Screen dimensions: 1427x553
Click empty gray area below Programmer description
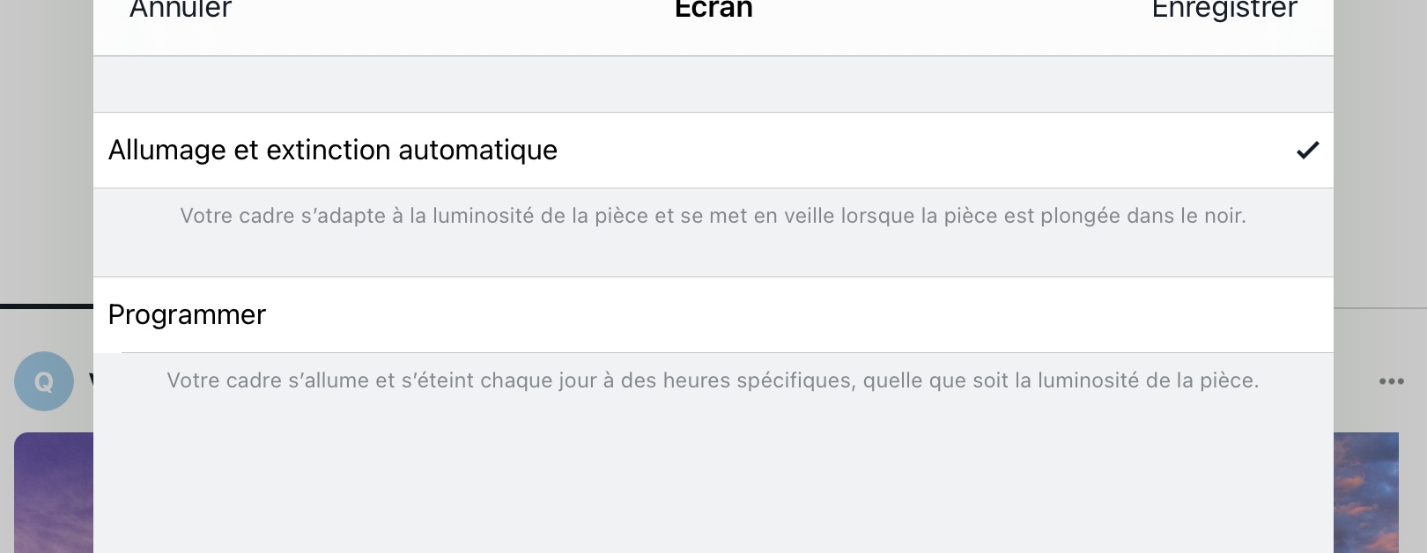713,476
